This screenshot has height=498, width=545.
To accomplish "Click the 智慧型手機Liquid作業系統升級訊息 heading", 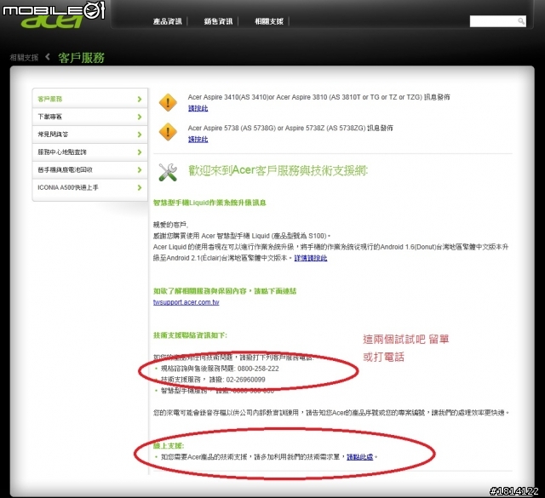I will click(209, 203).
